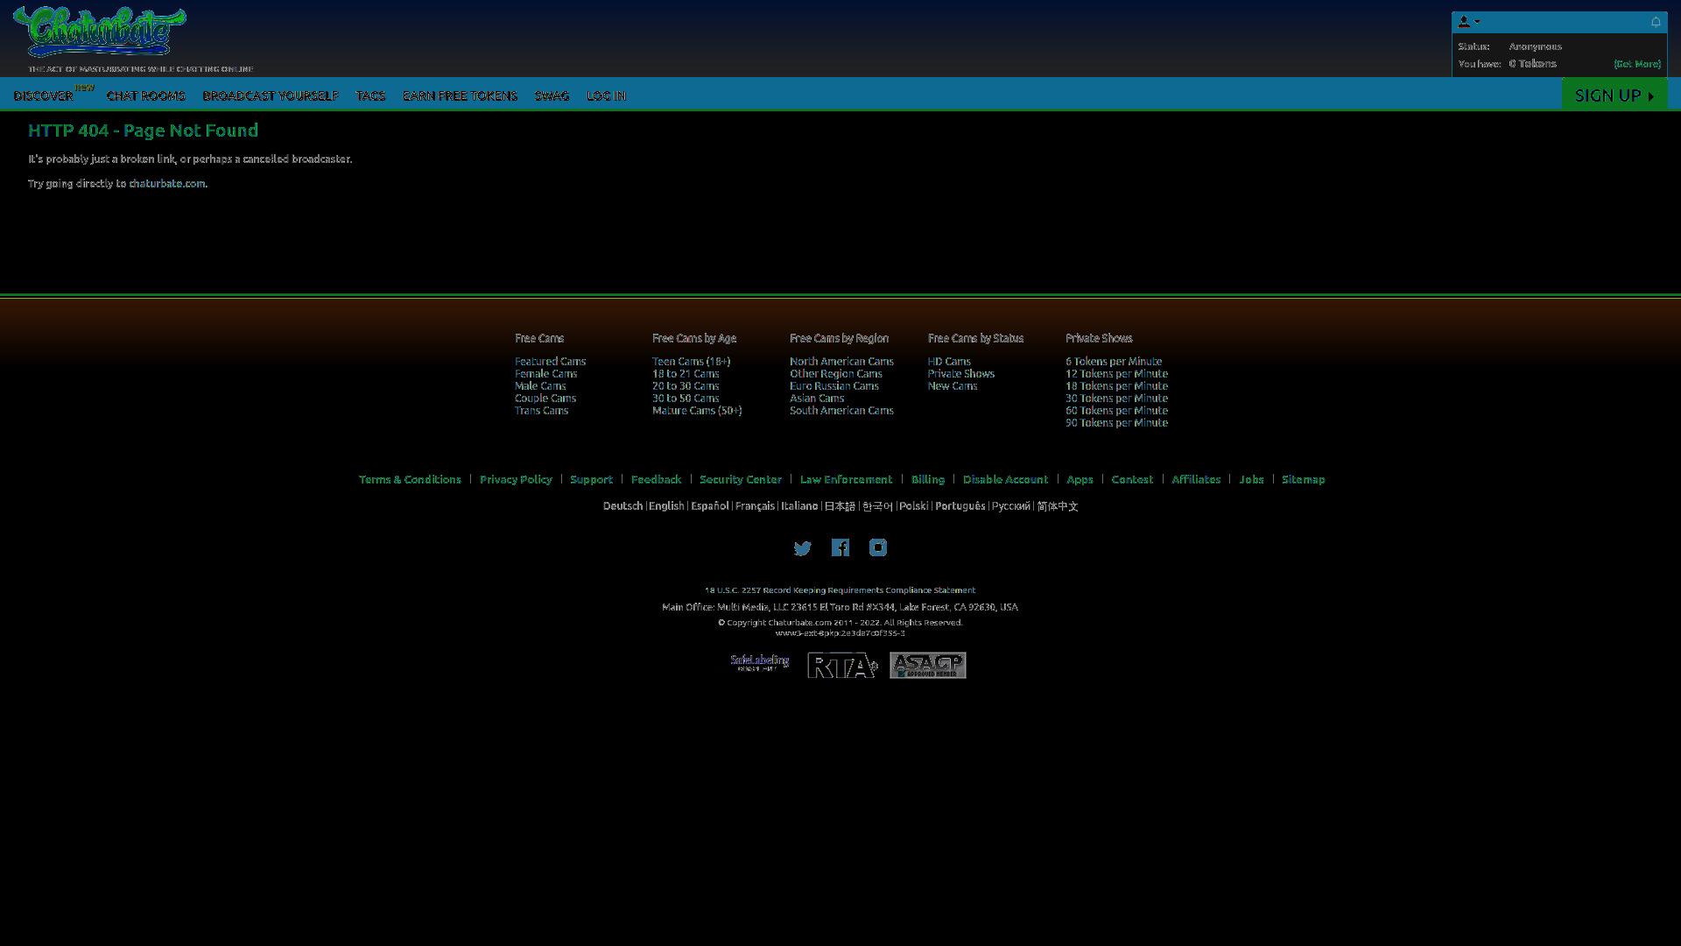The image size is (1681, 946).
Task: Open Mature Cams (50+) link
Action: pos(697,410)
